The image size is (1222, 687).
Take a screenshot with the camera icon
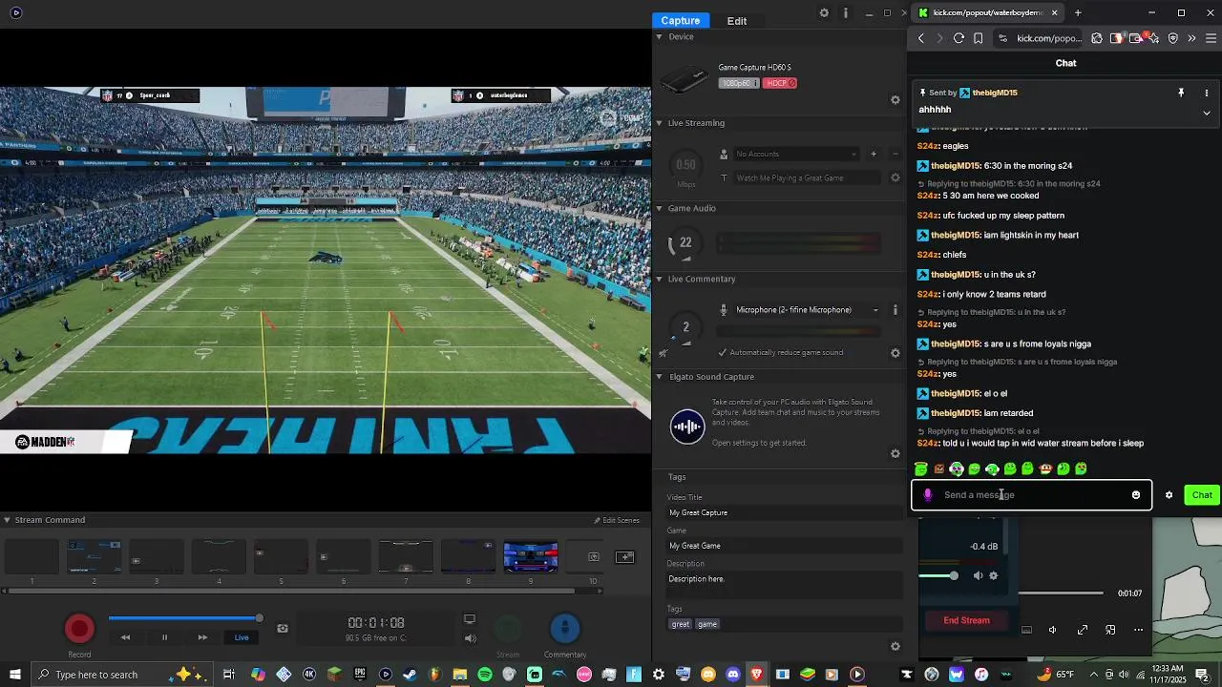(x=283, y=628)
